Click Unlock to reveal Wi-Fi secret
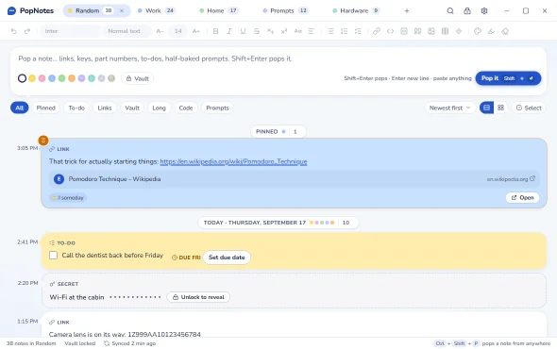557x349 pixels. coord(198,297)
